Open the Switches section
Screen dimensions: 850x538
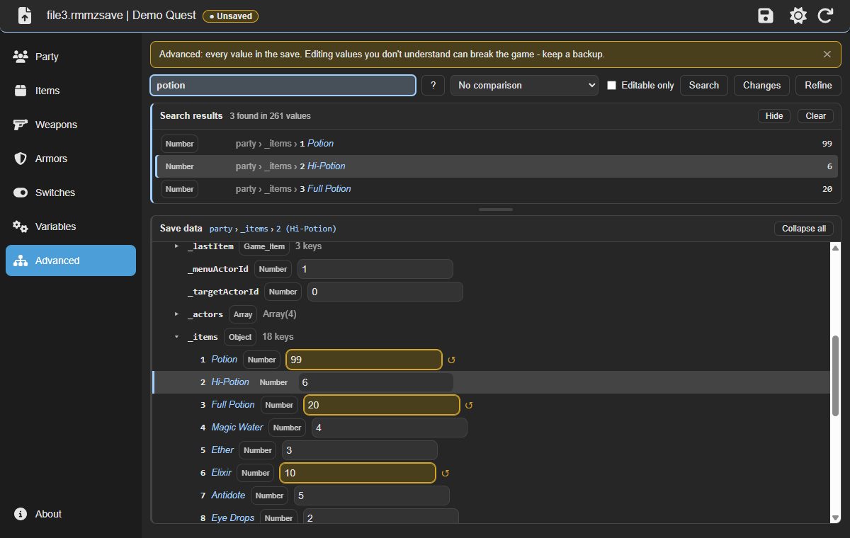(71, 193)
